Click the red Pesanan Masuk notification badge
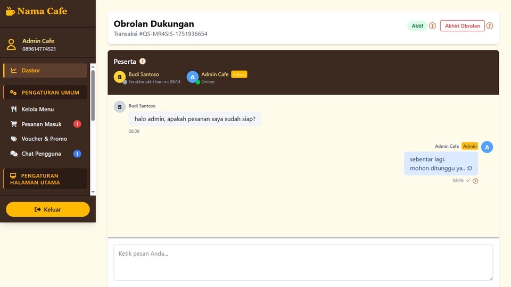The image size is (511, 287). tap(77, 124)
